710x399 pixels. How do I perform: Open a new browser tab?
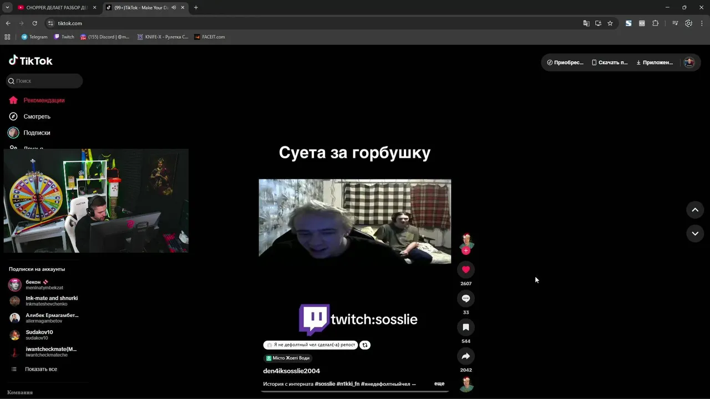(x=196, y=8)
